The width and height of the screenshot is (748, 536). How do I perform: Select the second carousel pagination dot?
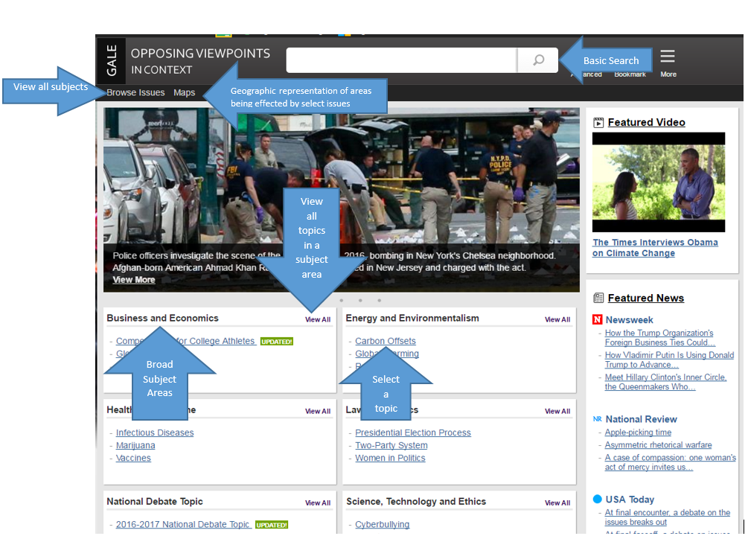click(360, 300)
